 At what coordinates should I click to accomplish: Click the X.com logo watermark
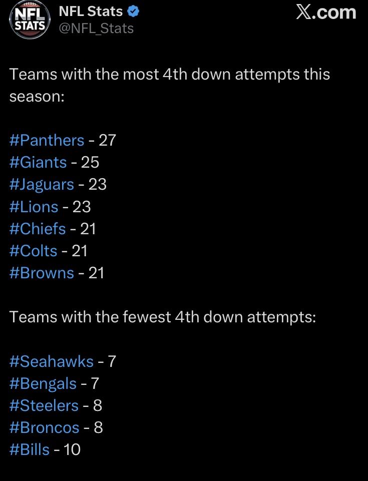326,13
